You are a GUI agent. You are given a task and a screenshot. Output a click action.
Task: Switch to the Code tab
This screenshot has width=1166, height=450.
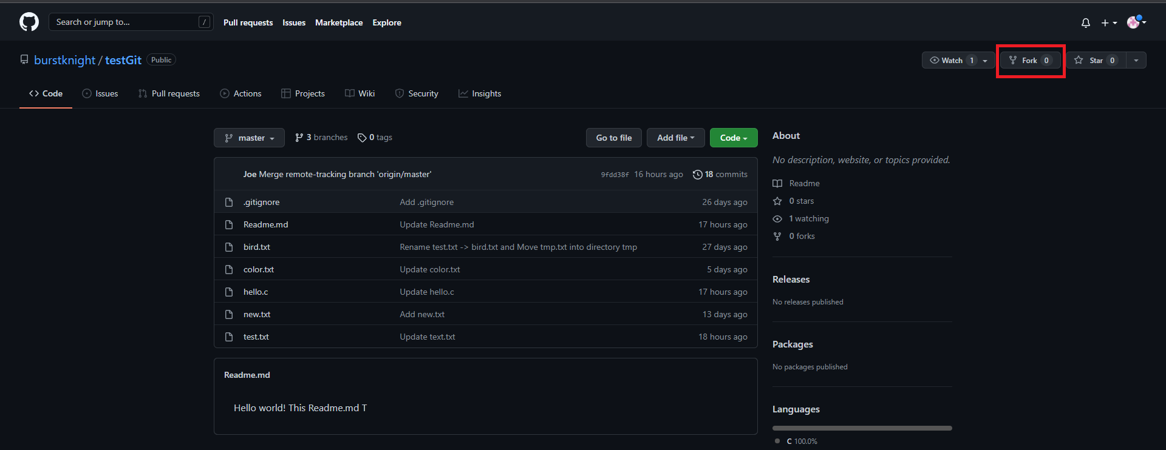pyautogui.click(x=46, y=93)
